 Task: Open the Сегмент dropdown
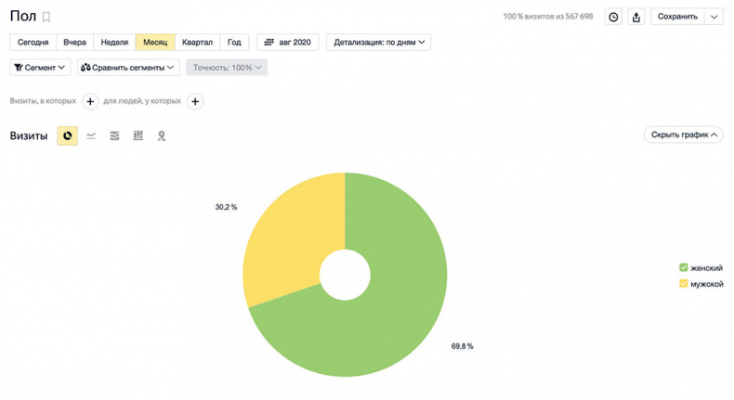click(40, 68)
